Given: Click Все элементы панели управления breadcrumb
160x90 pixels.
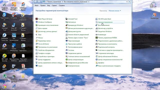Looking at the screenshot, I should pos(75,2).
